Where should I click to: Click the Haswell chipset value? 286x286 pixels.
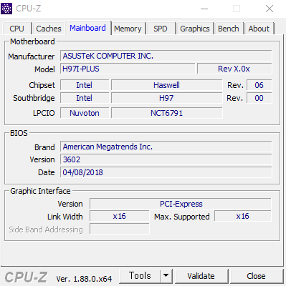[167, 85]
